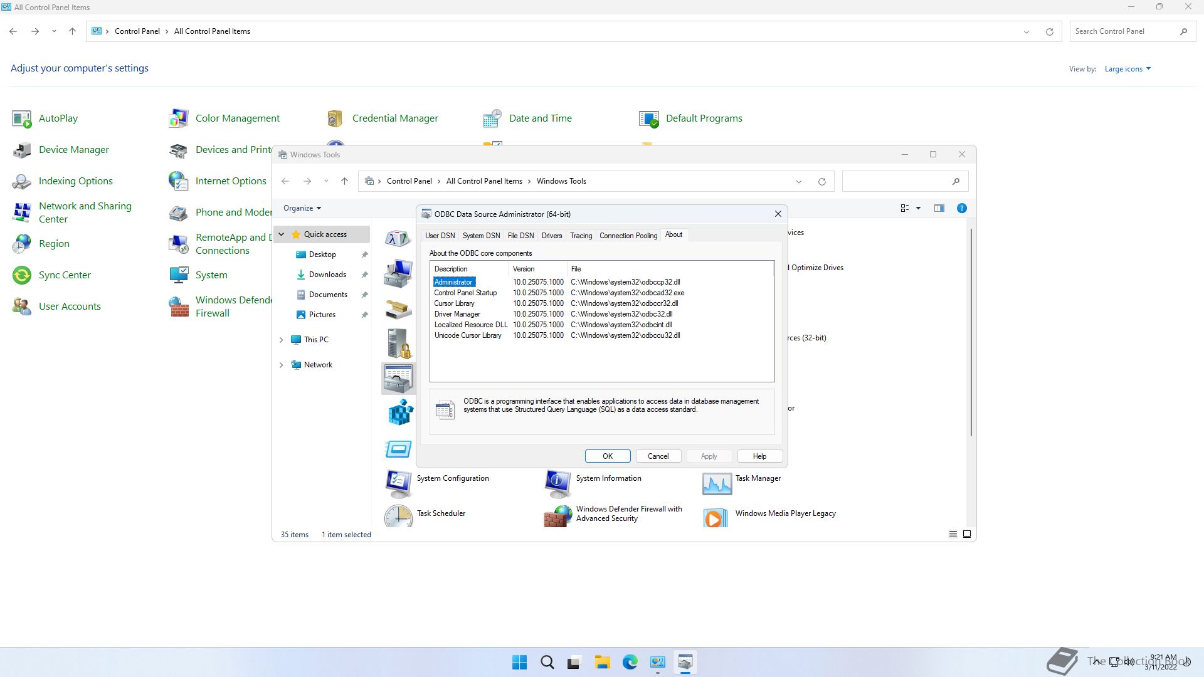Screen dimensions: 1204x677
Task: Go up one level in Windows Tools
Action: coord(344,181)
